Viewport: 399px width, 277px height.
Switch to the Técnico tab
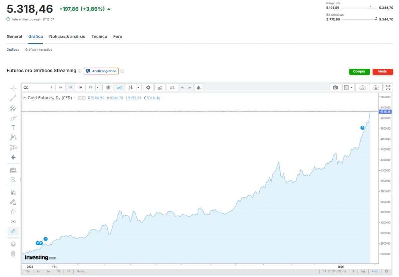click(99, 37)
